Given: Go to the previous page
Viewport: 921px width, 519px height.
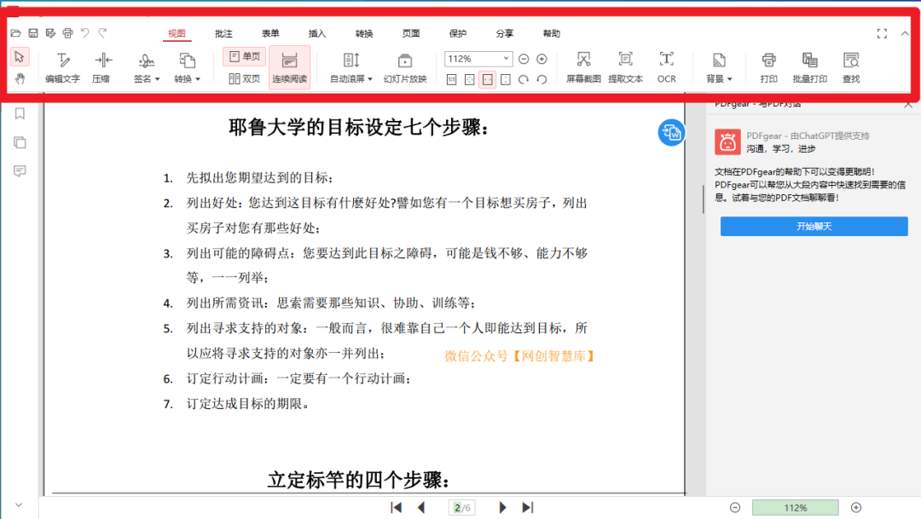Looking at the screenshot, I should pyautogui.click(x=421, y=507).
